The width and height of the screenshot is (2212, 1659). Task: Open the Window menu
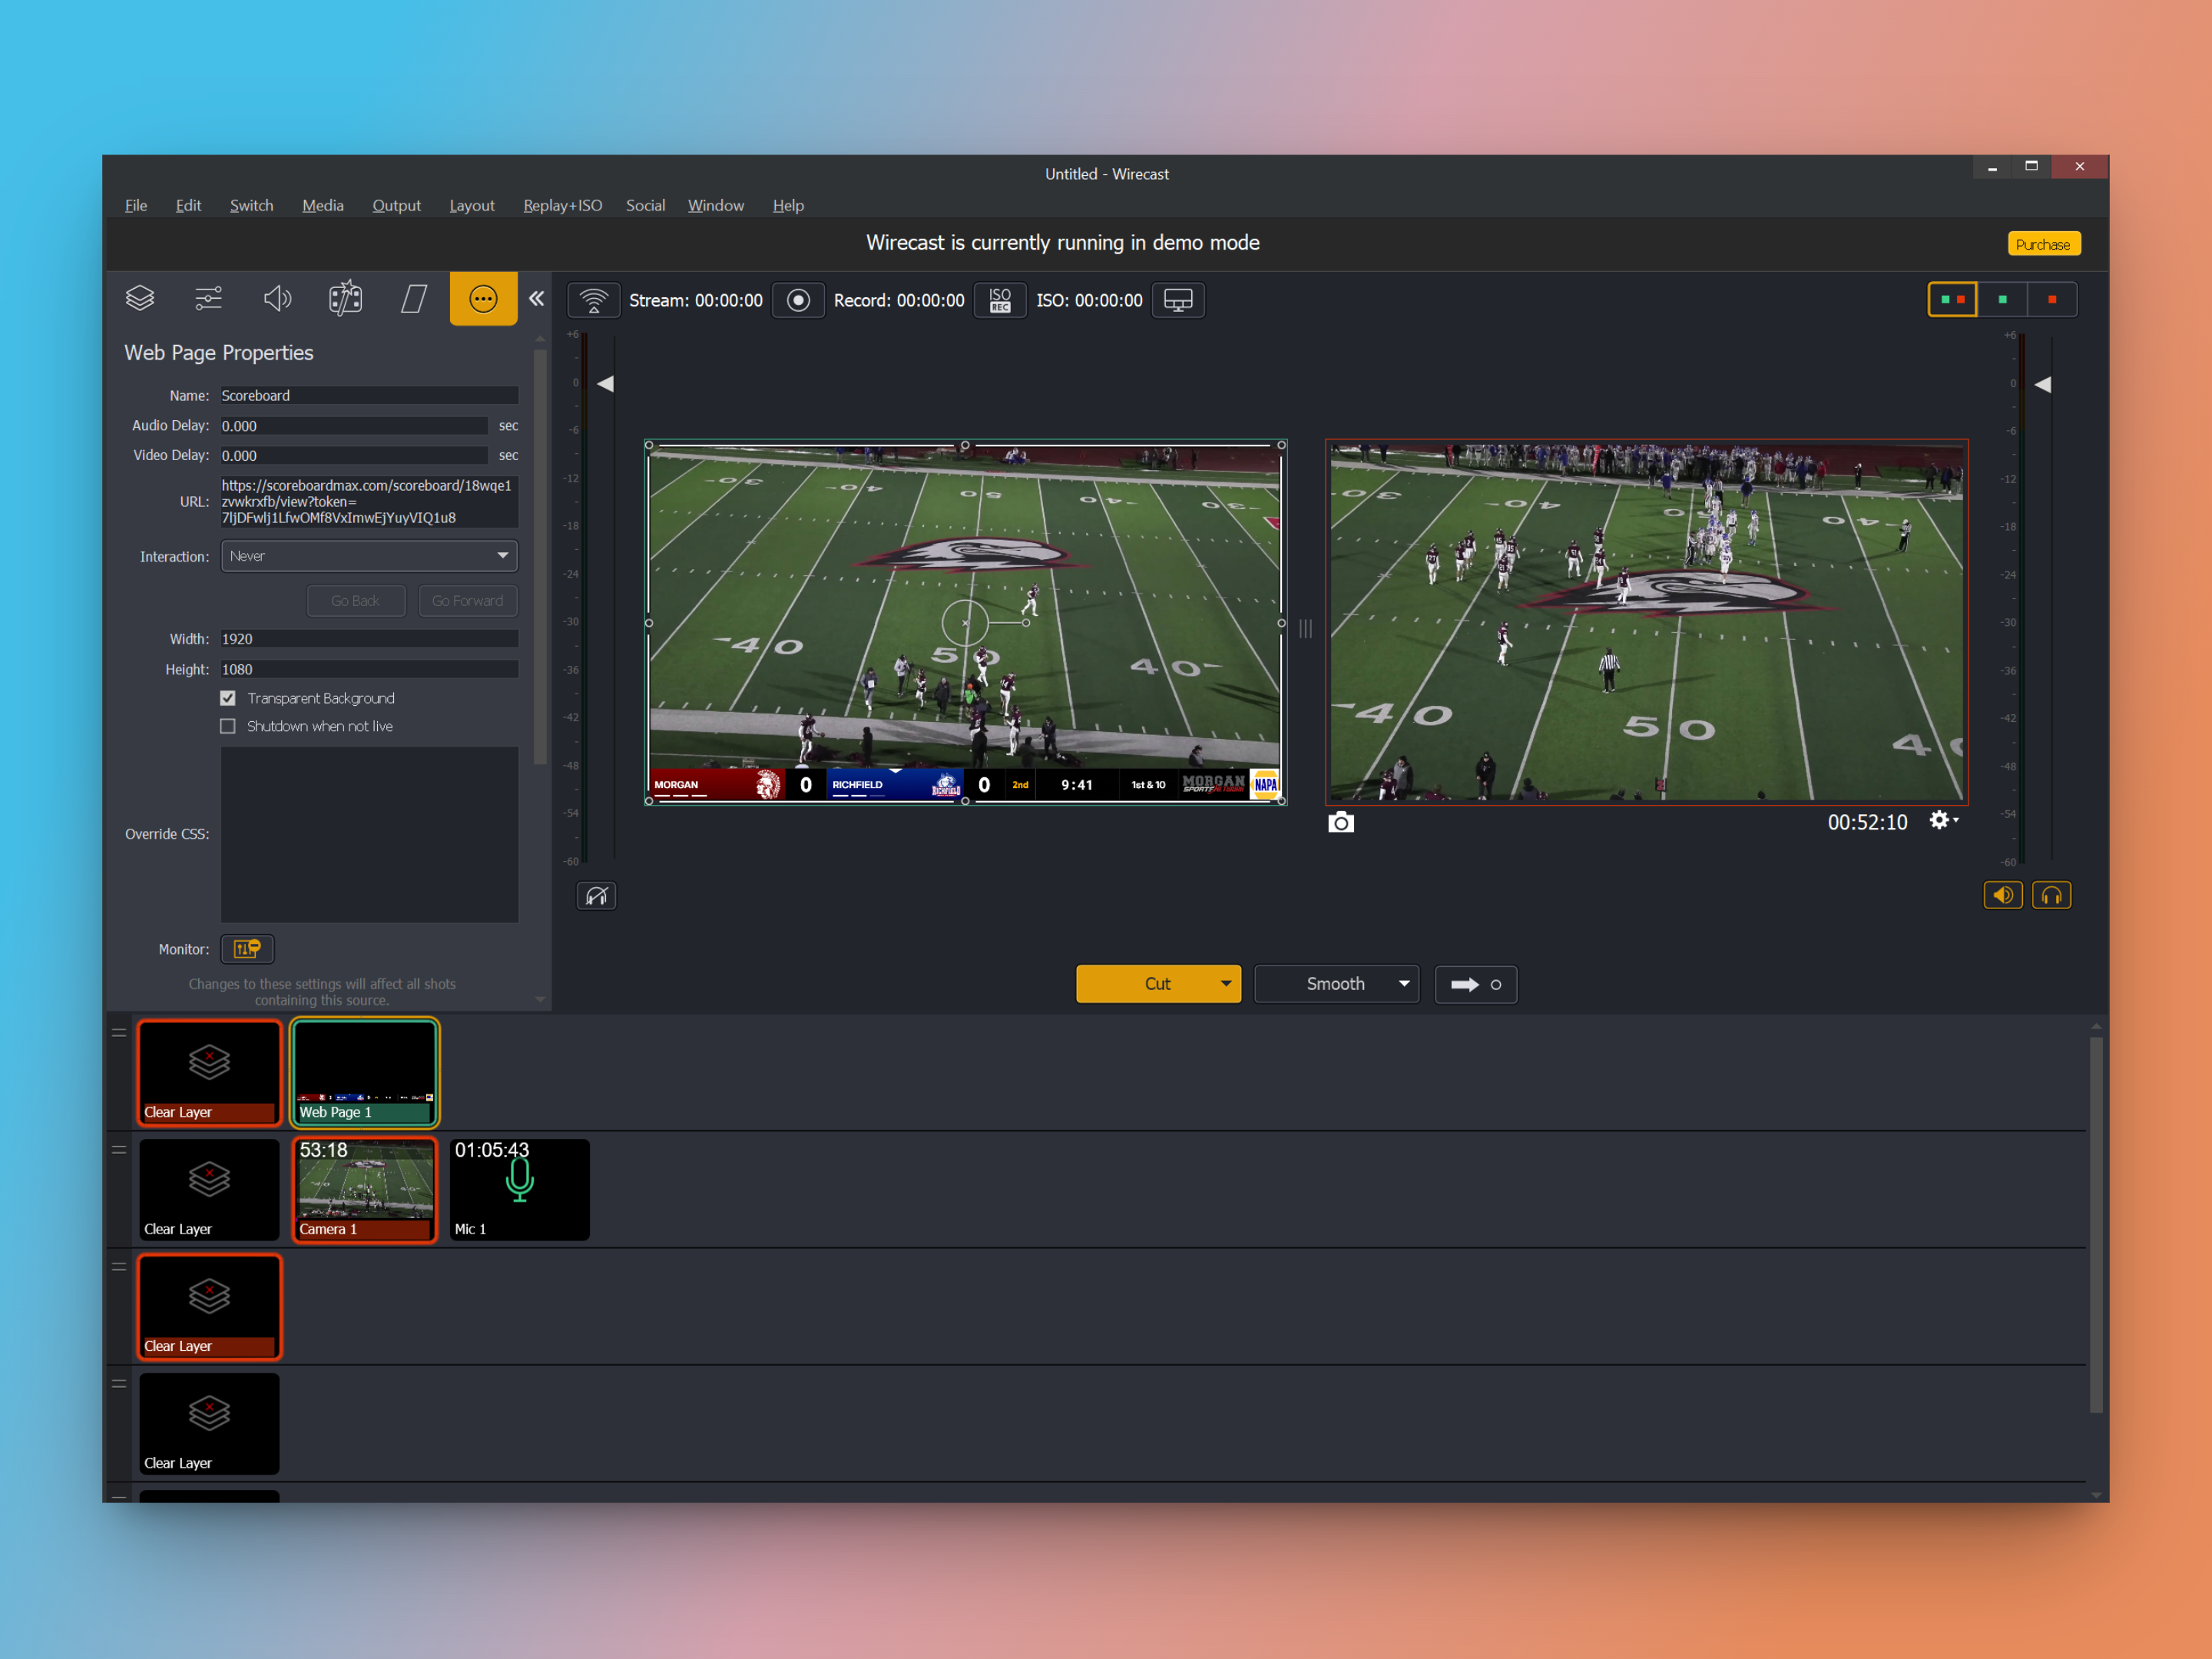click(x=716, y=205)
